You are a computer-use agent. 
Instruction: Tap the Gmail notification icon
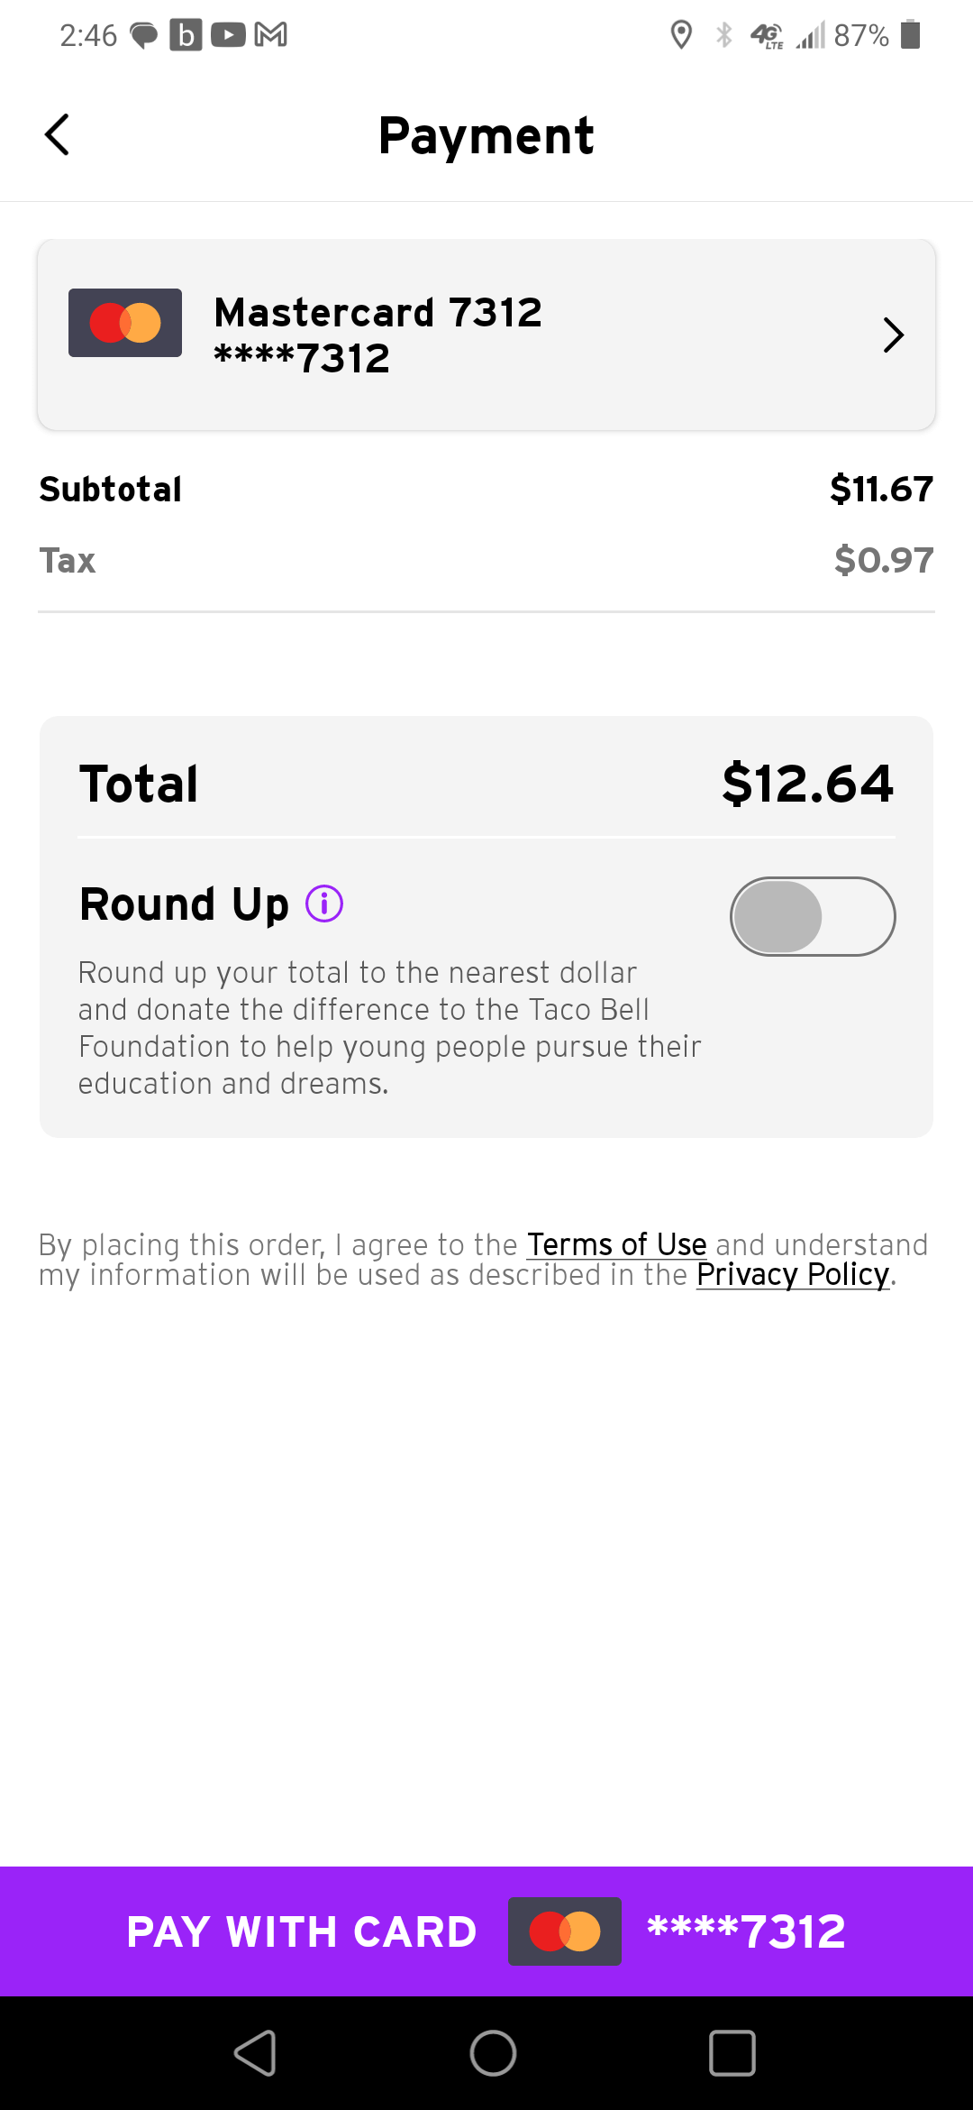[271, 35]
